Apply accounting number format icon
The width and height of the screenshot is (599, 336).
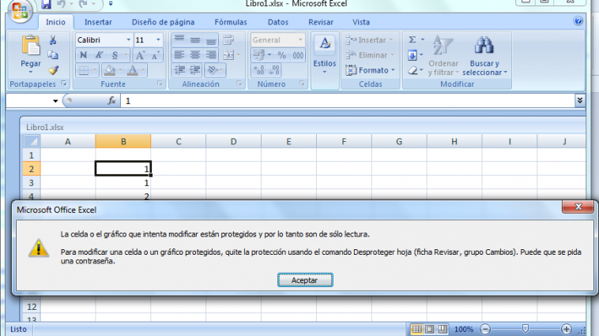click(x=258, y=55)
